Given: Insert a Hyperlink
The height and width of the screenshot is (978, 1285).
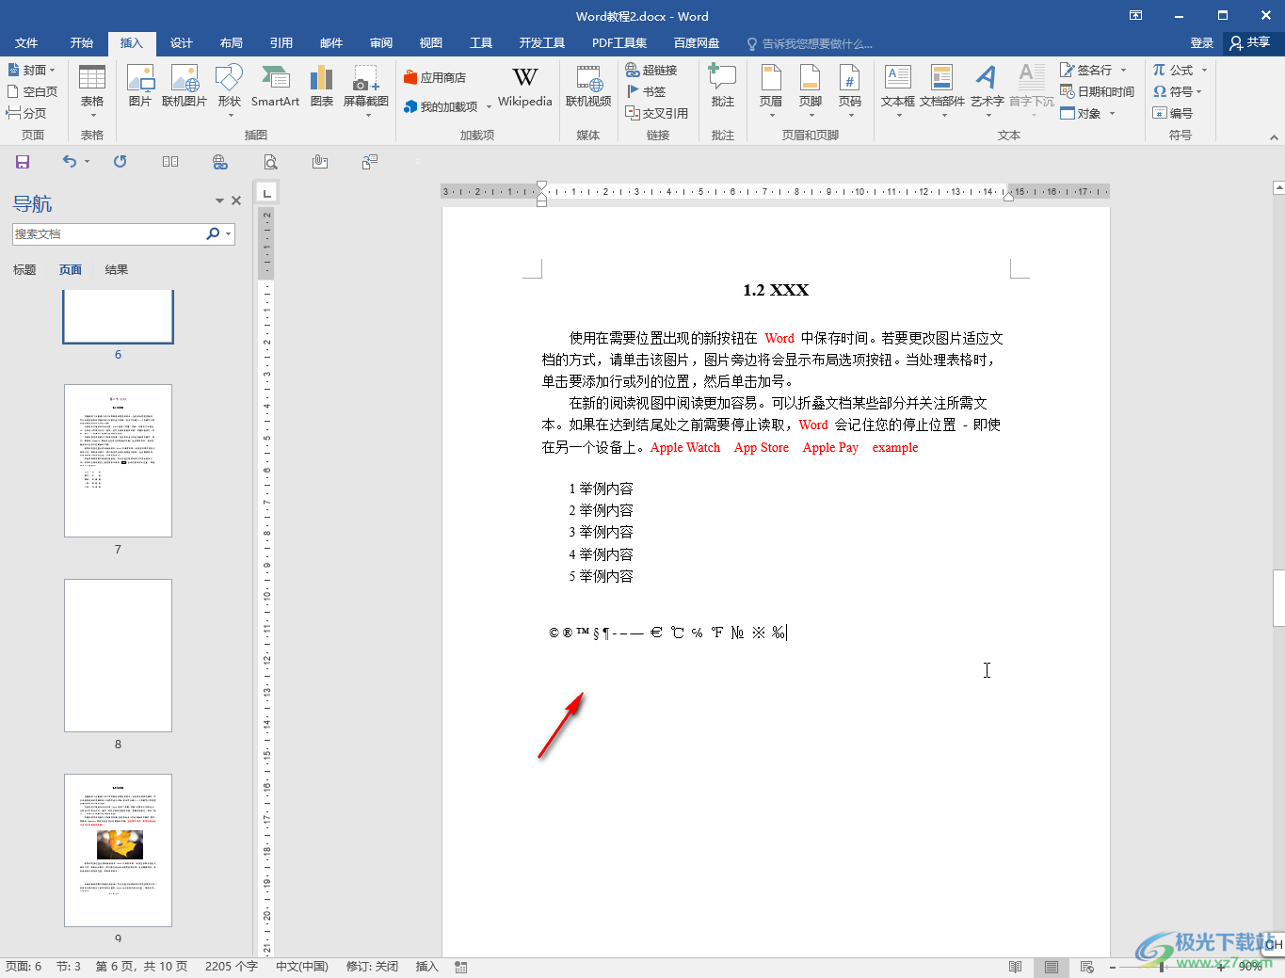Looking at the screenshot, I should click(x=651, y=70).
